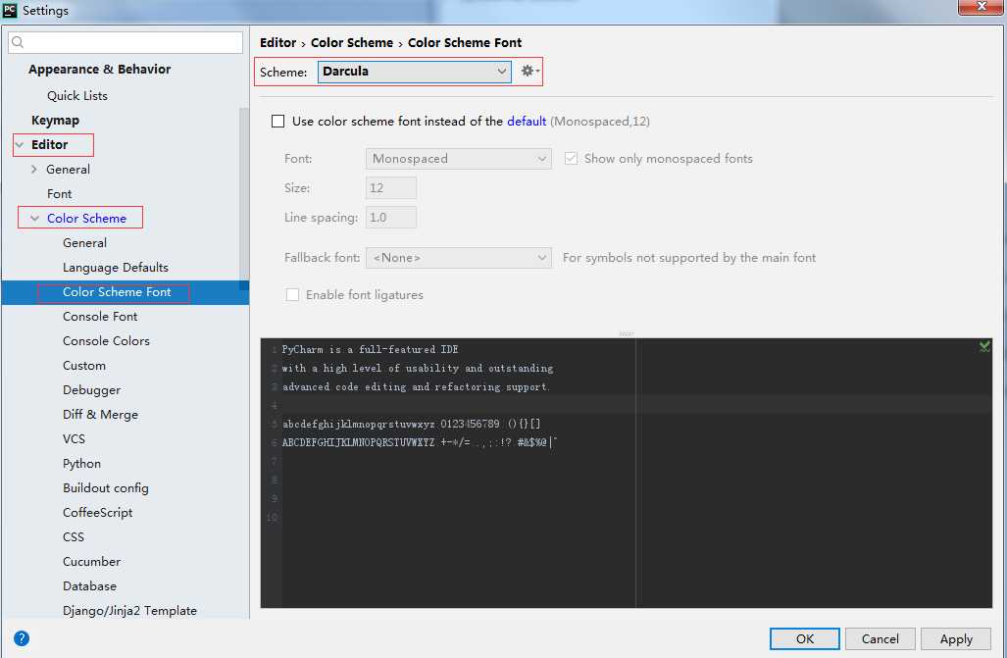Select Appearance & Behavior category
The image size is (1007, 658).
click(x=100, y=70)
